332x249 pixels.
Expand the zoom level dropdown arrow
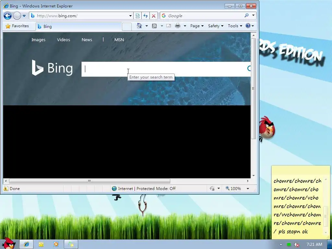pyautogui.click(x=248, y=188)
